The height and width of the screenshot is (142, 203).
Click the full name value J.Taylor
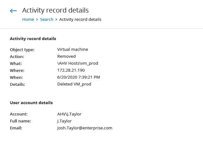tap(64, 121)
